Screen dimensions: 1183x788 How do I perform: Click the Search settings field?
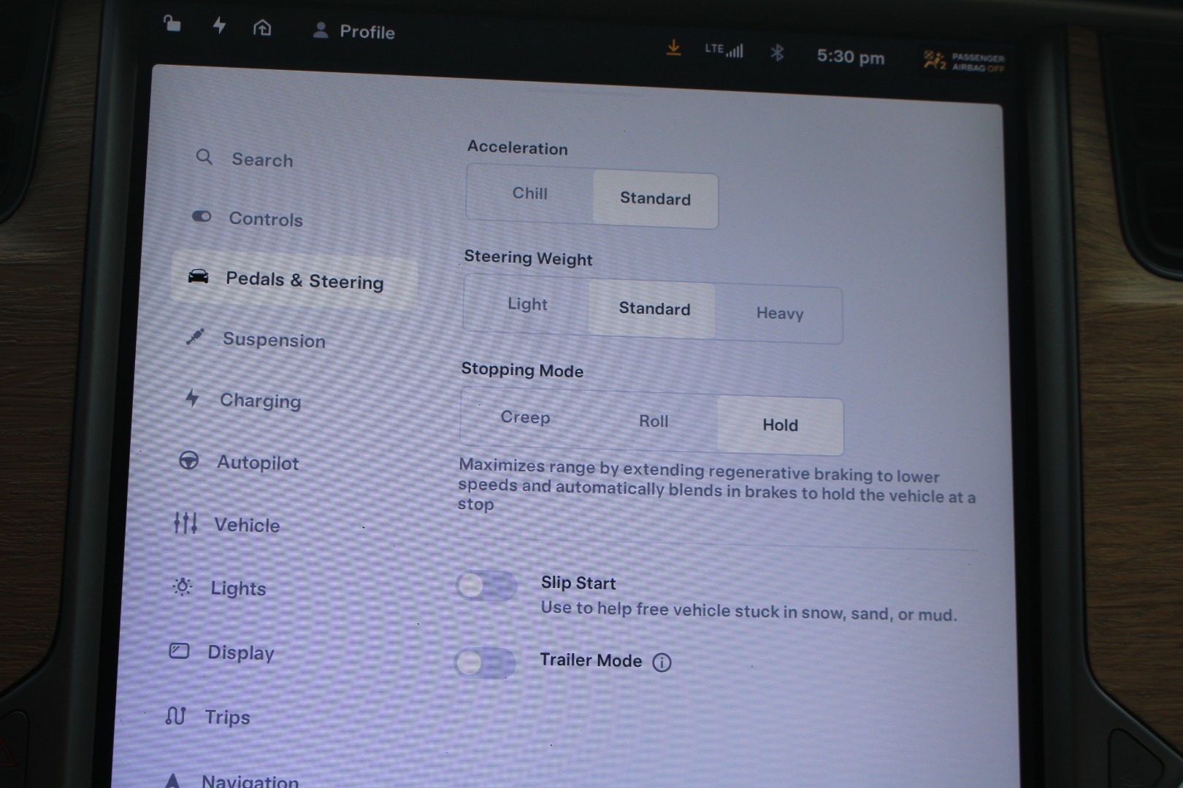coord(262,160)
